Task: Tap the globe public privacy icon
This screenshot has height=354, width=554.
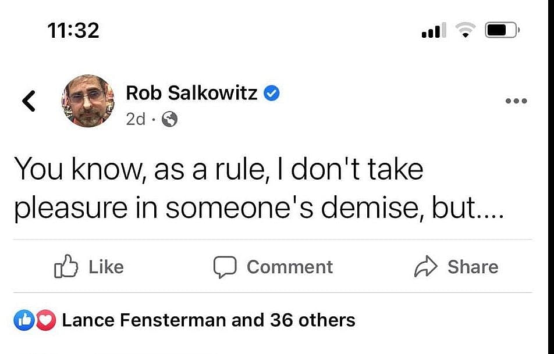Action: pos(169,119)
